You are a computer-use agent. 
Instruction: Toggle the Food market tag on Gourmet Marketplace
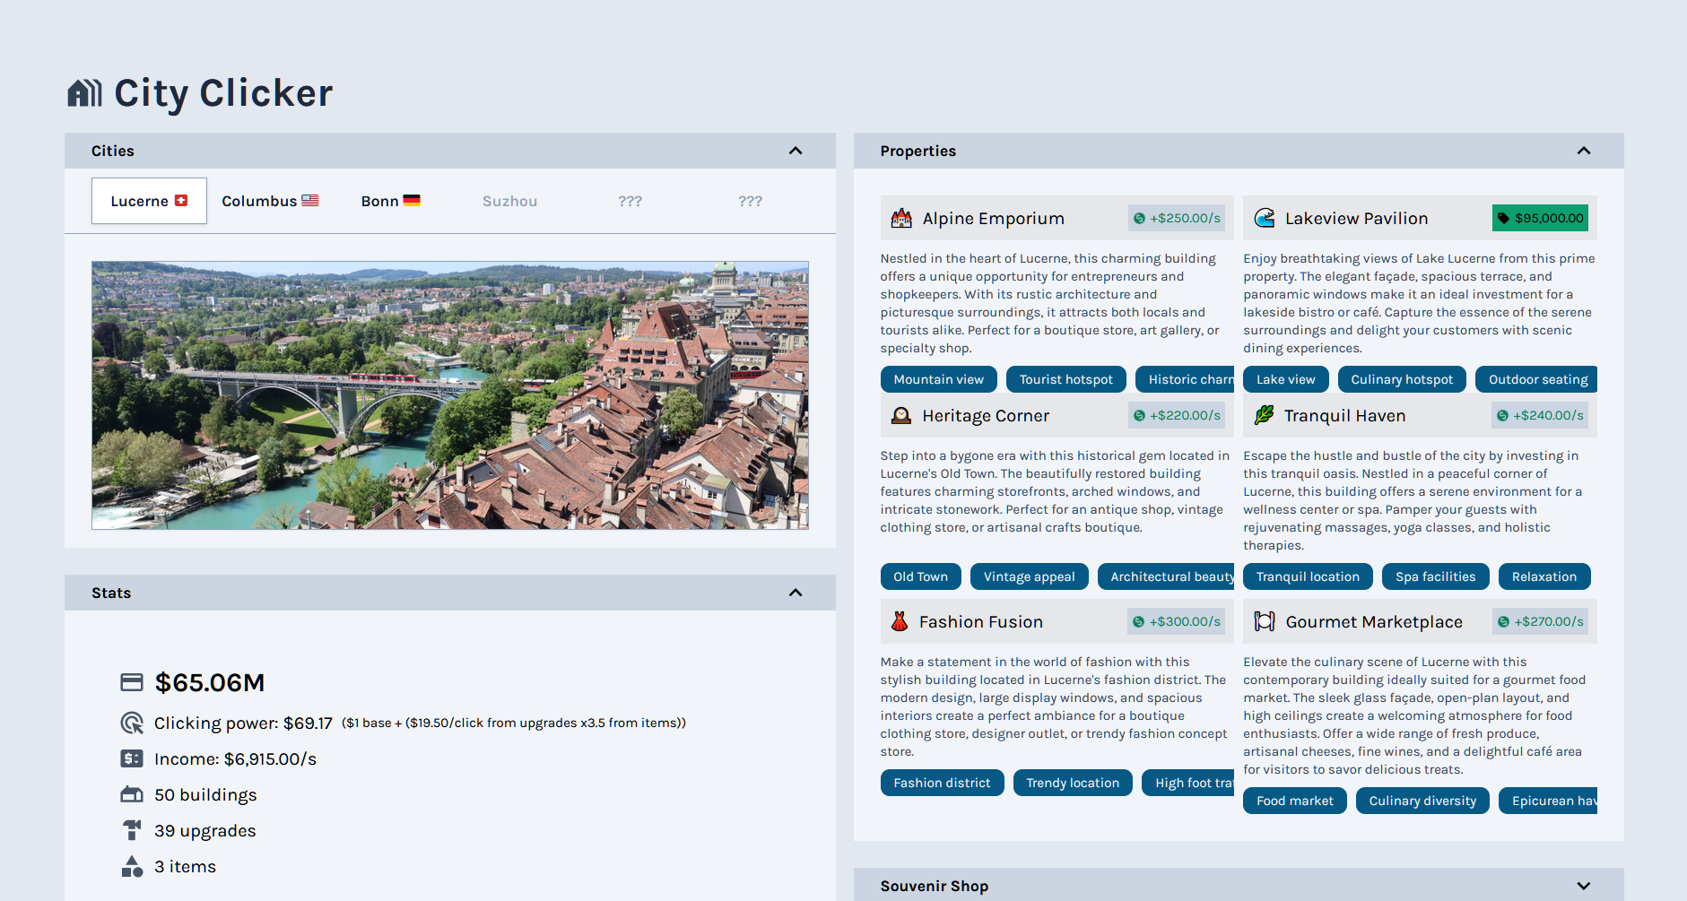(x=1294, y=800)
